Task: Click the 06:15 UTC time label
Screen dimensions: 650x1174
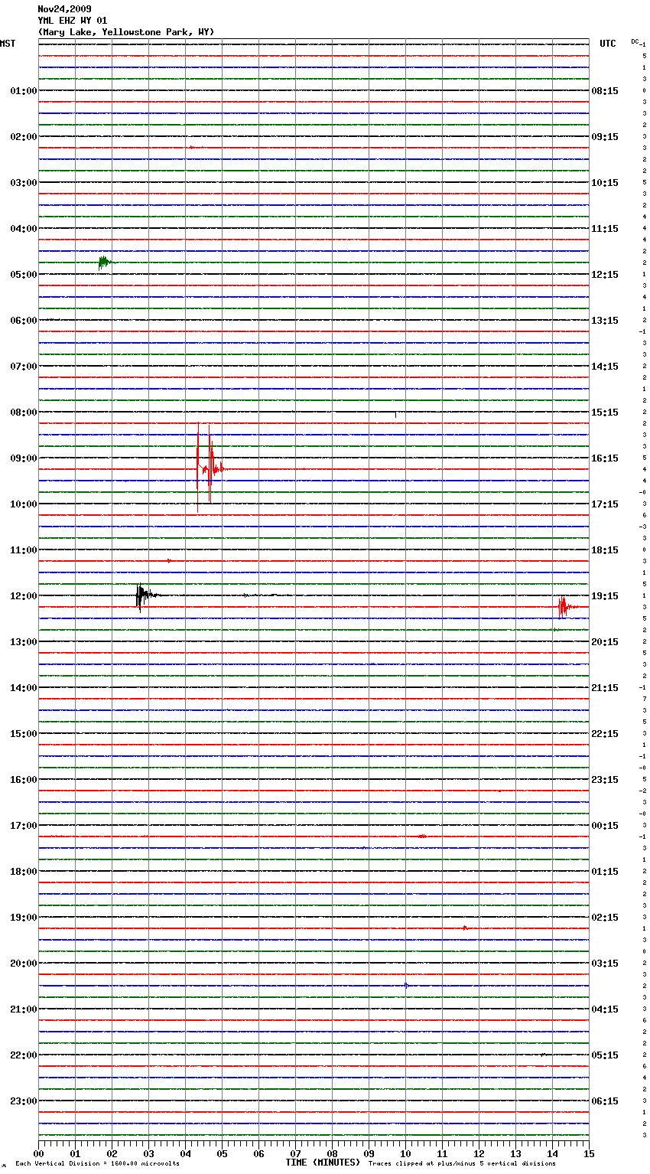Action: pos(605,1101)
